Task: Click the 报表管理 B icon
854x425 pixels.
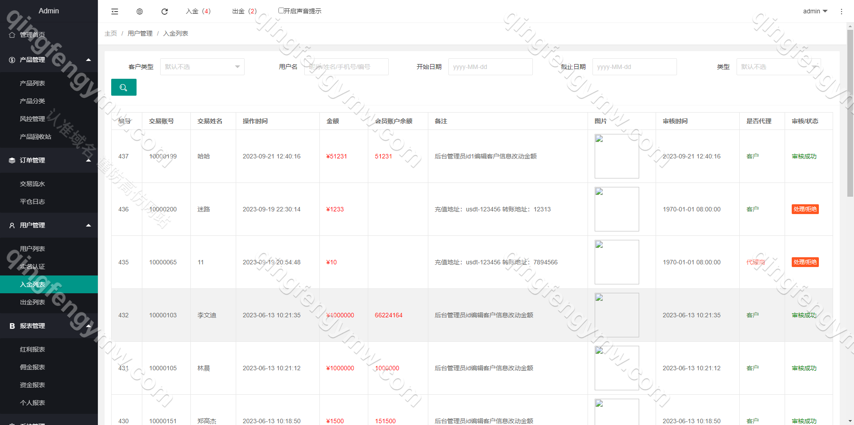Action: pos(12,326)
